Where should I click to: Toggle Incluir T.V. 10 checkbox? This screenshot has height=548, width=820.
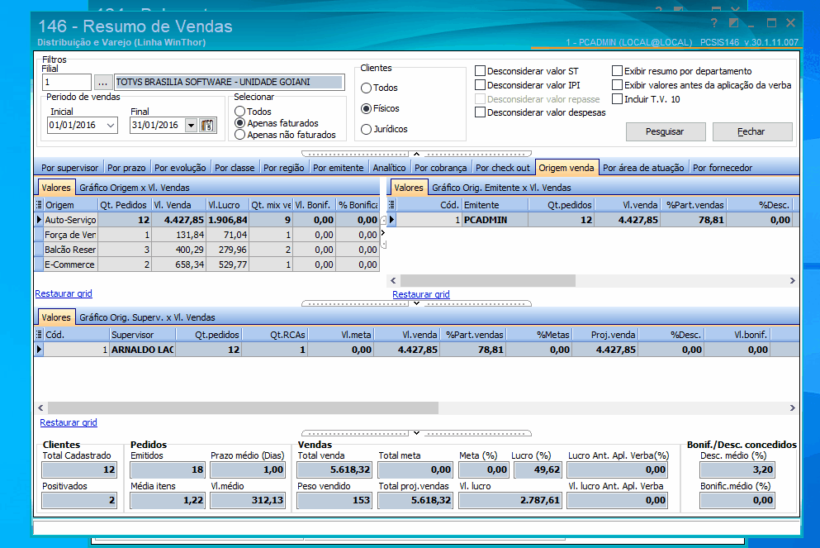tap(617, 99)
